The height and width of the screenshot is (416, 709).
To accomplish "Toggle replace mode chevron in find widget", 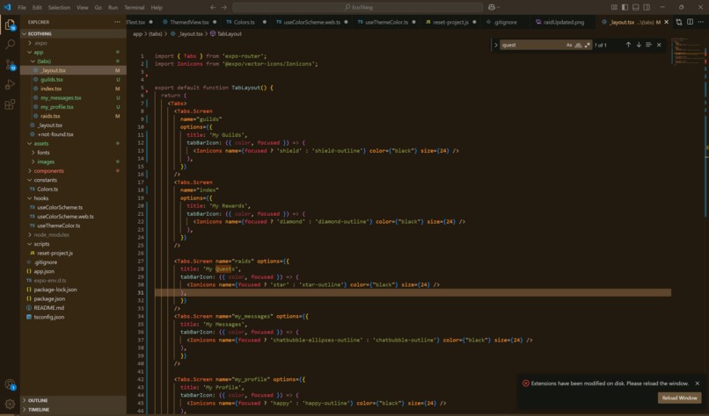I will [496, 45].
